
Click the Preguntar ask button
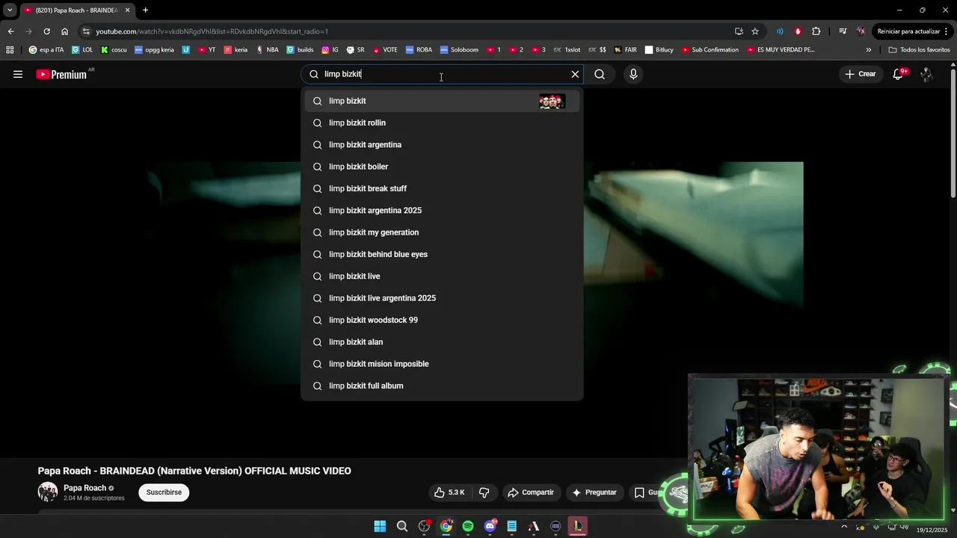594,492
